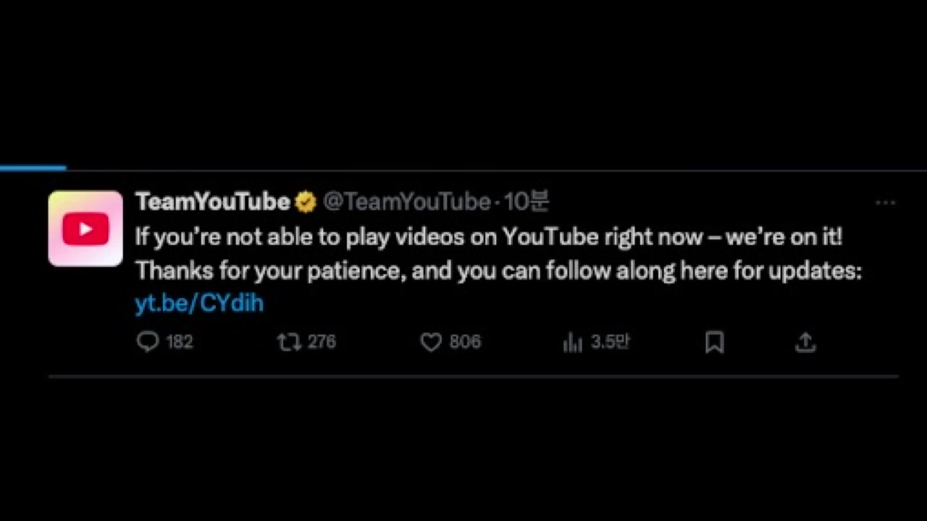Image resolution: width=927 pixels, height=521 pixels.
Task: Share the tweet via upload arrow icon
Action: [x=805, y=342]
